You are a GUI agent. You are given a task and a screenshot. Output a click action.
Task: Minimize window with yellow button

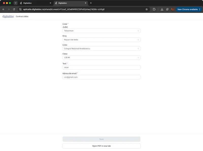7,3
